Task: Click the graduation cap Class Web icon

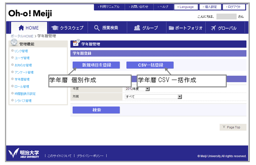Action: [x=55, y=28]
